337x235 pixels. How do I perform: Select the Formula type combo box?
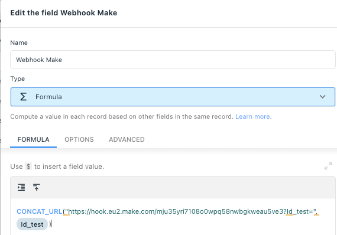[173, 97]
